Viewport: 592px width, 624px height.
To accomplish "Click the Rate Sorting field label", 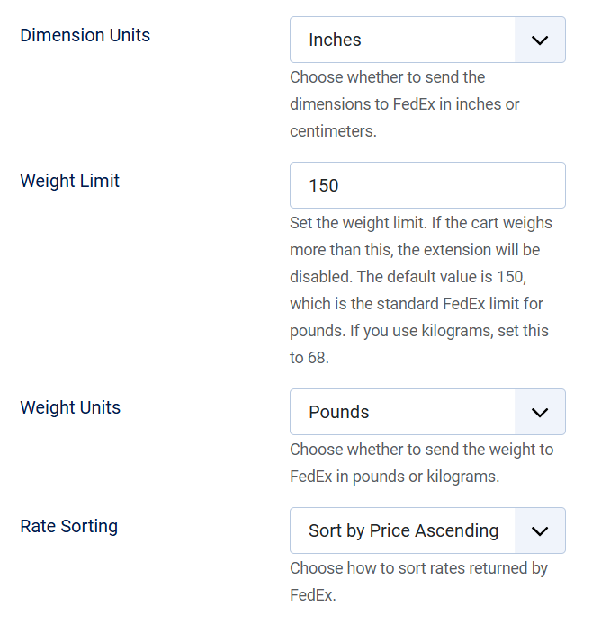I will 69,526.
